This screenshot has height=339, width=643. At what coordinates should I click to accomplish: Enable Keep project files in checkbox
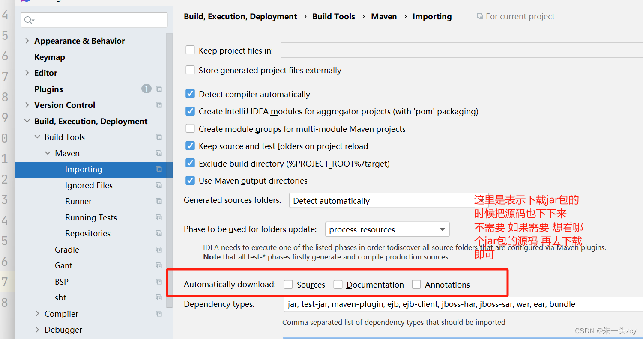(x=190, y=50)
